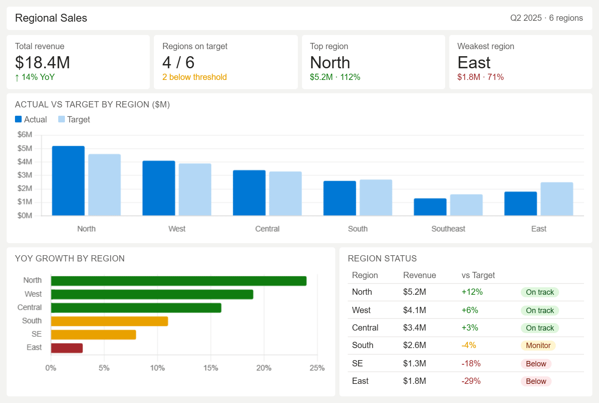Click the North top region value
This screenshot has height=403, width=599.
[x=330, y=62]
